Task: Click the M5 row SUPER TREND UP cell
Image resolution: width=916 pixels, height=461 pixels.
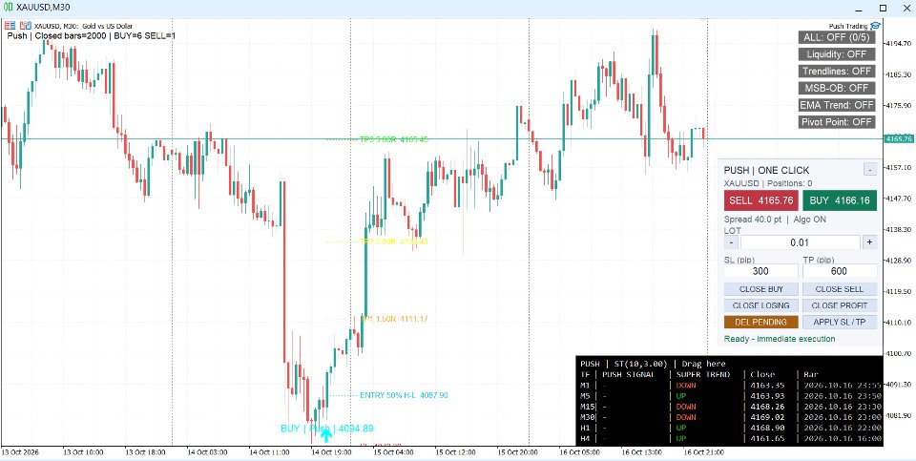Action: (681, 396)
